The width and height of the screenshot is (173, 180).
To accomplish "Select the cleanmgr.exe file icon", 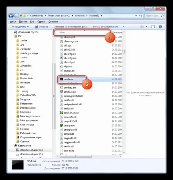I will (62, 41).
